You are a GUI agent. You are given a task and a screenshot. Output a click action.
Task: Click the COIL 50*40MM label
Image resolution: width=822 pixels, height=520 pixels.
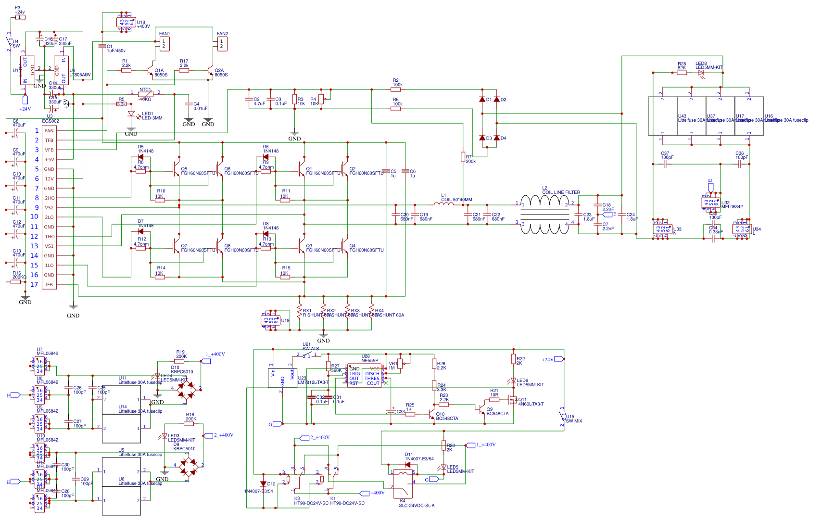(456, 200)
